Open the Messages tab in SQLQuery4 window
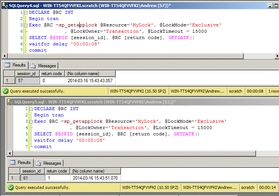 click(x=43, y=66)
